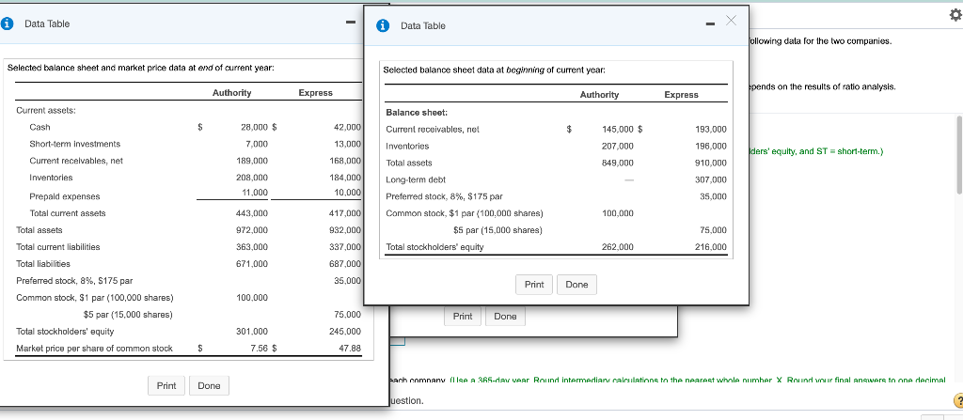
Task: Print the end-of-year data table
Action: (166, 385)
